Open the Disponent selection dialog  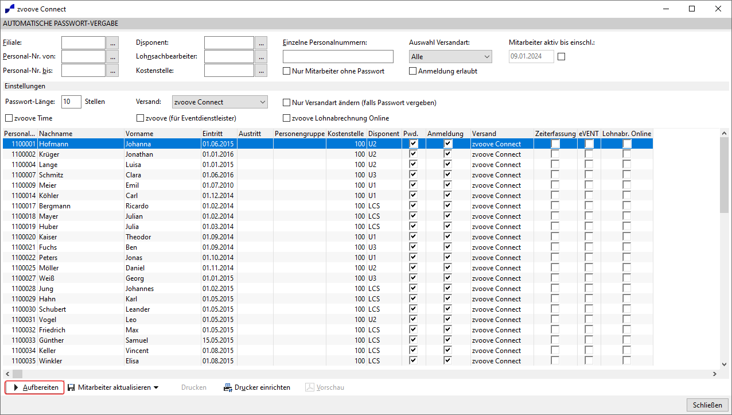[x=260, y=42]
